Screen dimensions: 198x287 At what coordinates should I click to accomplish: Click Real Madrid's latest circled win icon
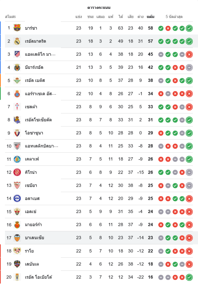pyautogui.click(x=189, y=41)
